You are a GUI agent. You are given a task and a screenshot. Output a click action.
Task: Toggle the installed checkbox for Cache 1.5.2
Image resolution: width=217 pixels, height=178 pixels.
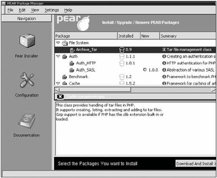click(x=122, y=83)
